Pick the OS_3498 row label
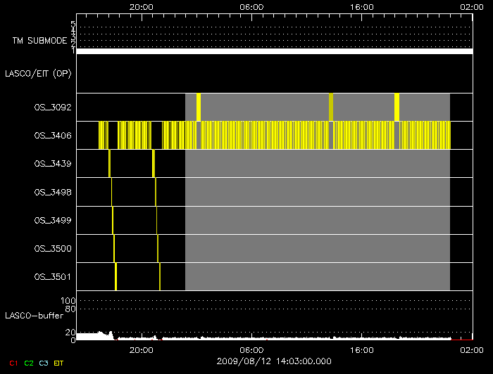Viewport: 493px width, 374px height. coord(52,192)
